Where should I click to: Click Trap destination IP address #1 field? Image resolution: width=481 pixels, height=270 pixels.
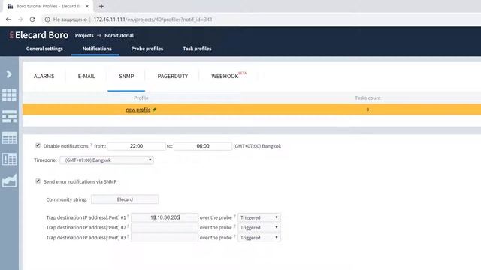(165, 217)
